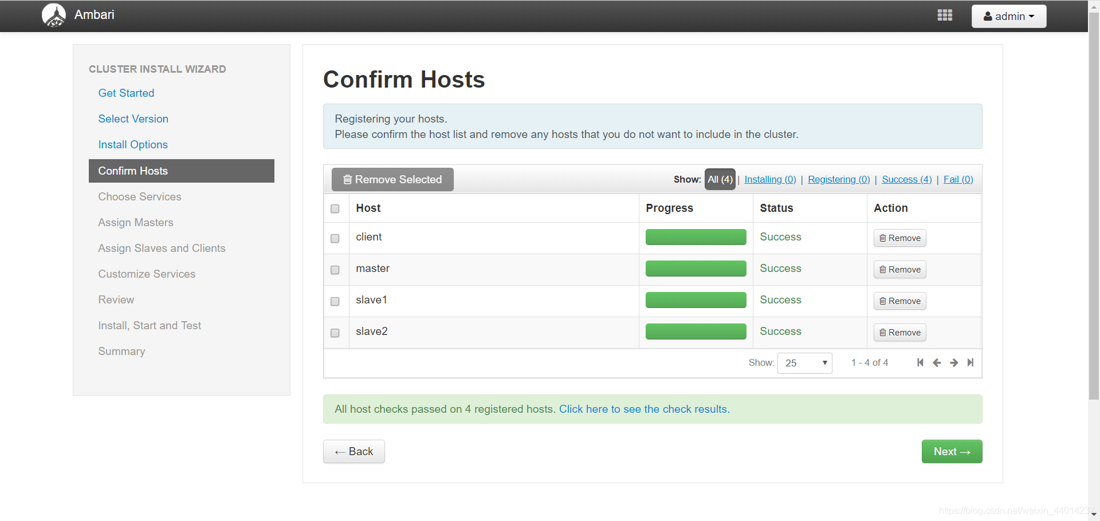Go Back to previous step
The width and height of the screenshot is (1100, 521).
pyautogui.click(x=354, y=451)
